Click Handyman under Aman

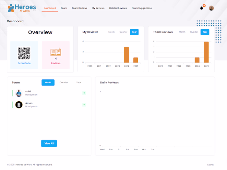[x=31, y=107]
